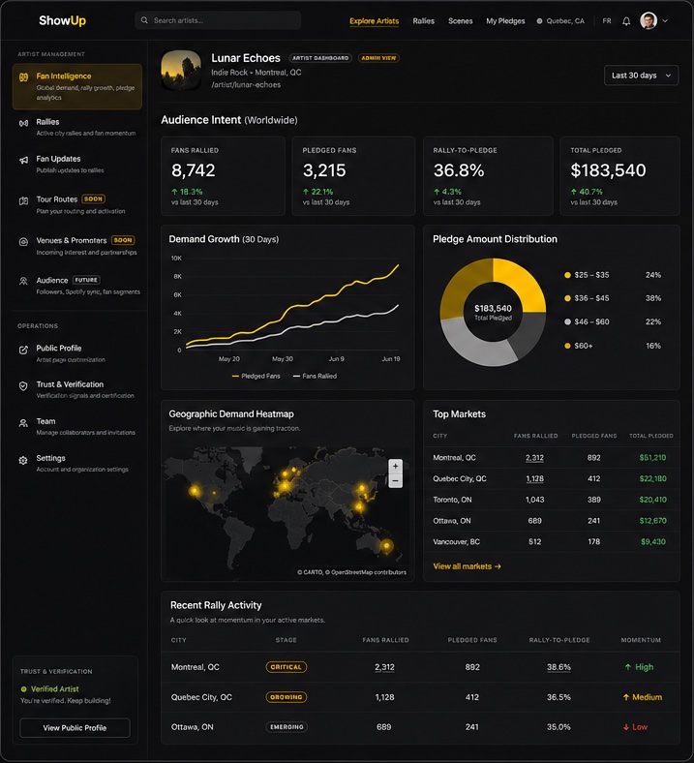Click the Australia hotspot on heatmap
The image size is (694, 763).
pos(386,547)
